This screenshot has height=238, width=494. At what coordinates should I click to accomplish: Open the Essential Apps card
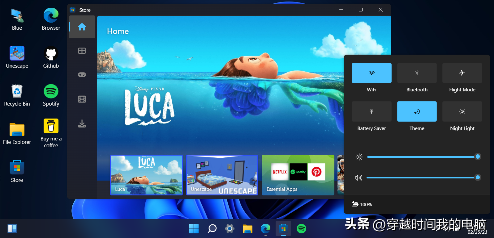(298, 175)
